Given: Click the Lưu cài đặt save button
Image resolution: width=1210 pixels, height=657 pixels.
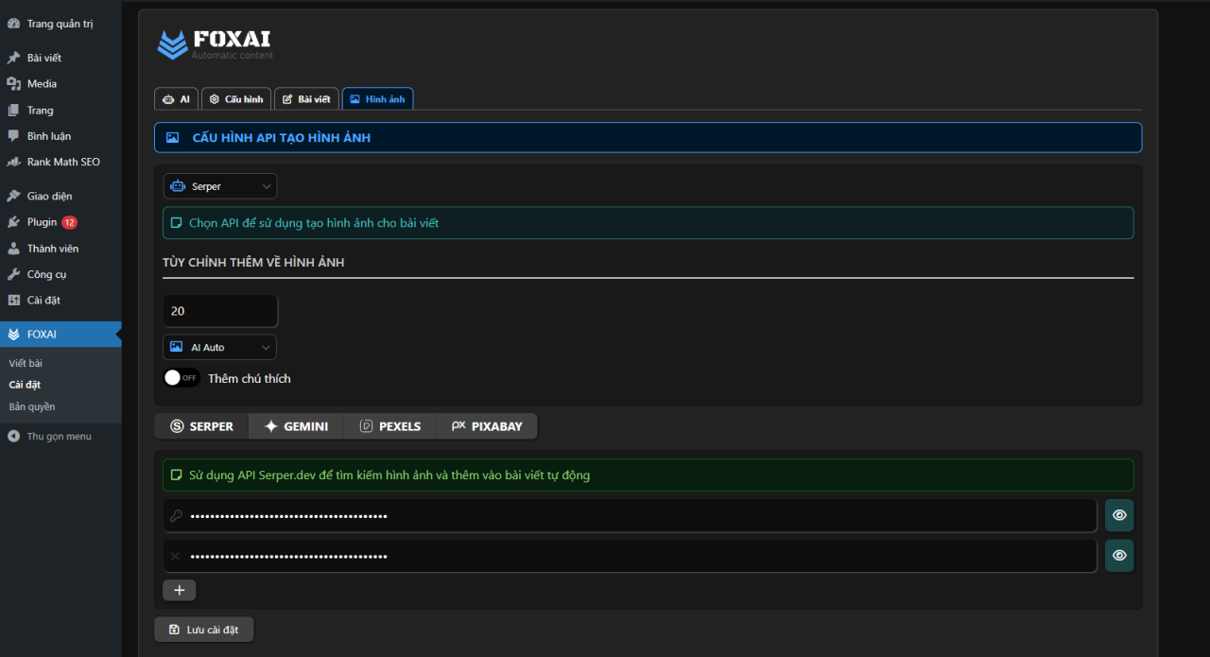Looking at the screenshot, I should pos(203,630).
